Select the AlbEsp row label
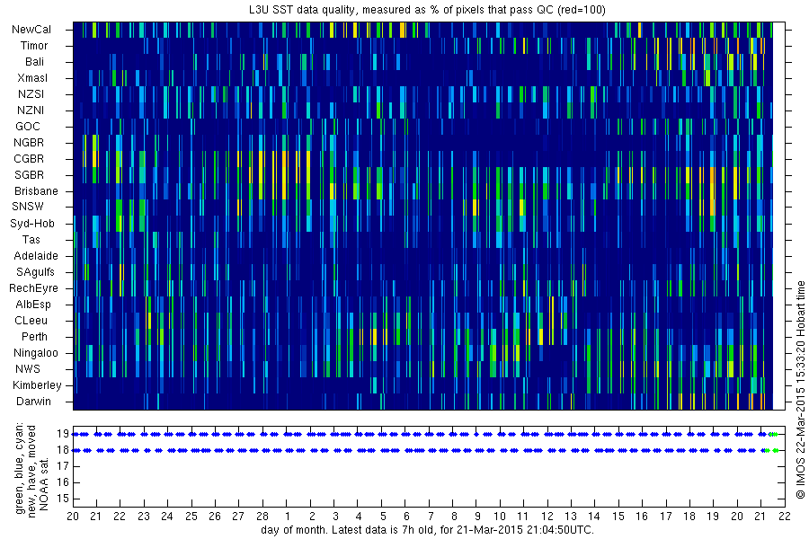This screenshot has height=539, width=809. [x=33, y=305]
